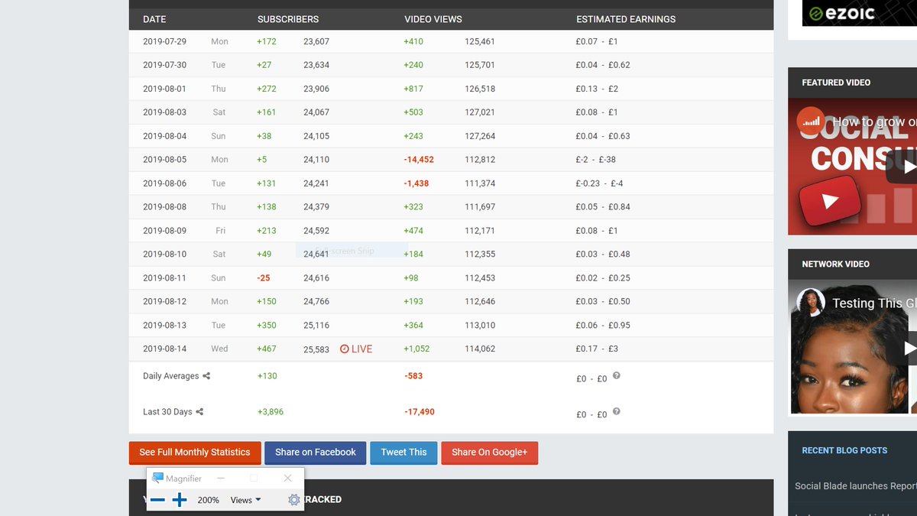Click the Tweet This button
This screenshot has height=516, width=917.
[403, 452]
